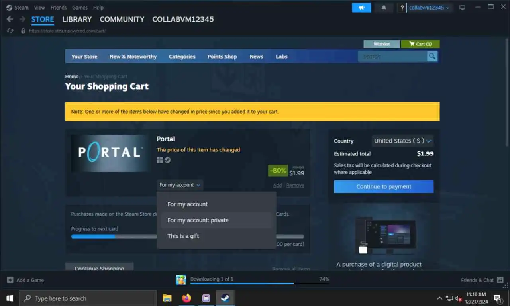
Task: Open the Categories store menu
Action: [182, 57]
